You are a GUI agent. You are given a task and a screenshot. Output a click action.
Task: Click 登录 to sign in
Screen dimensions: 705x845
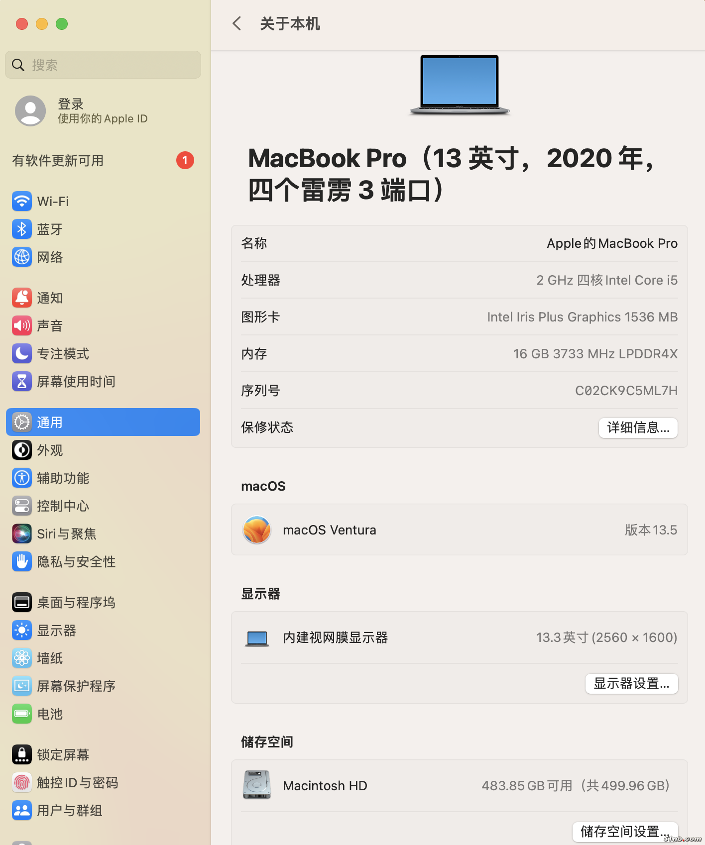click(71, 104)
